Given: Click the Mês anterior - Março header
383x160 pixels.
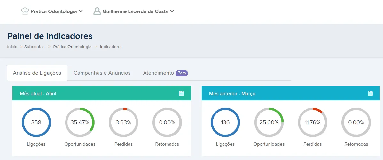Looking at the screenshot, I should (x=232, y=94).
